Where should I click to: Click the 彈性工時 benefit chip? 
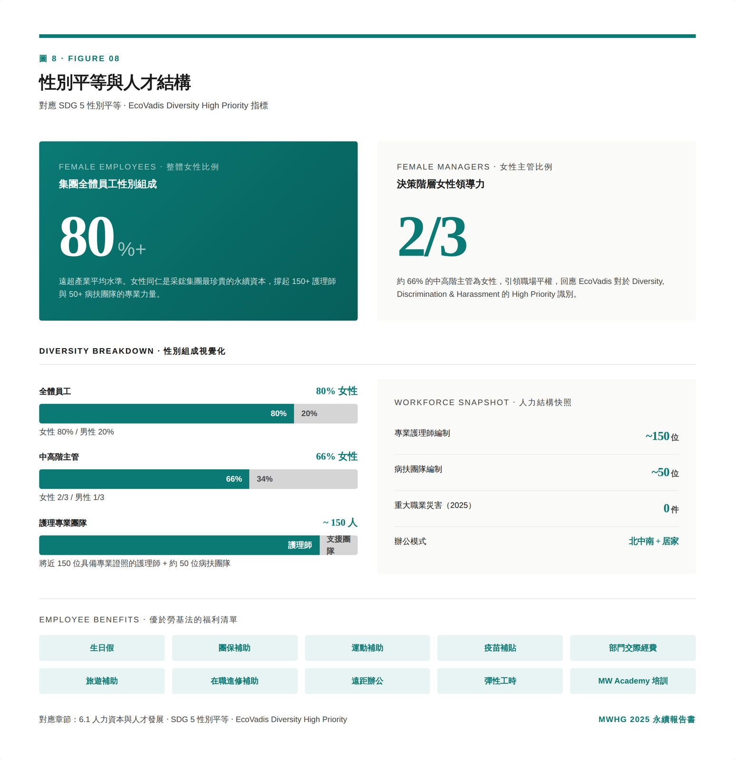[x=500, y=681]
